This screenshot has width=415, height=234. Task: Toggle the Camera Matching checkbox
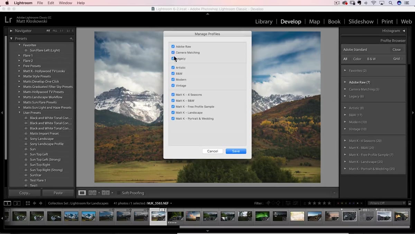pyautogui.click(x=173, y=52)
